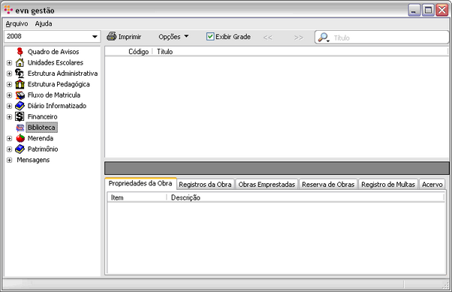Click the Biblioteca icon in the tree
452x292 pixels.
click(20, 128)
